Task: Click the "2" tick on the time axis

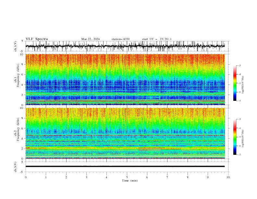Action: pos(66,177)
